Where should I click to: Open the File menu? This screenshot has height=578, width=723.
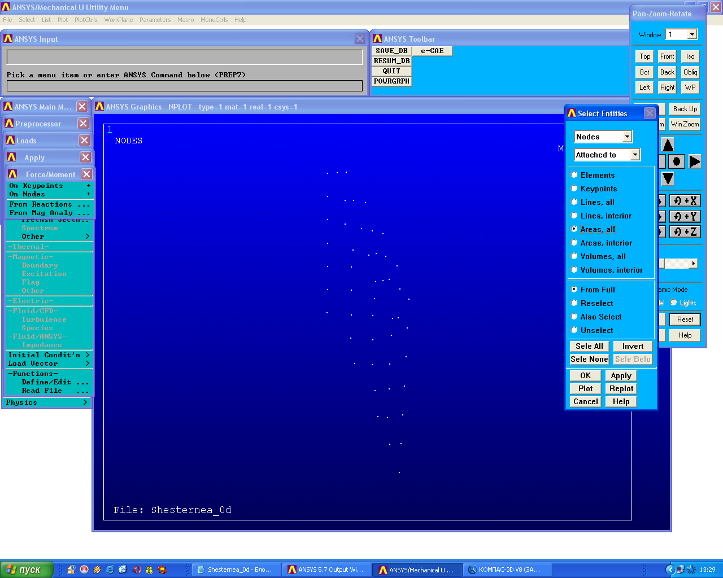click(x=7, y=20)
